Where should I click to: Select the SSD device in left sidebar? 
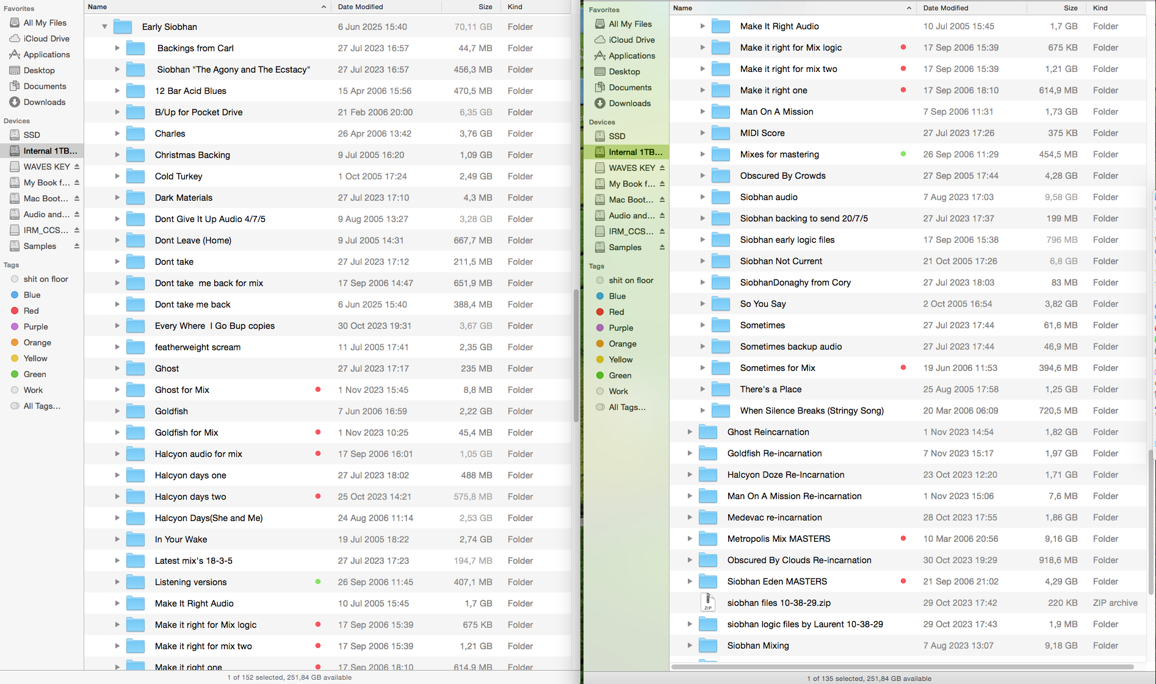coord(32,135)
